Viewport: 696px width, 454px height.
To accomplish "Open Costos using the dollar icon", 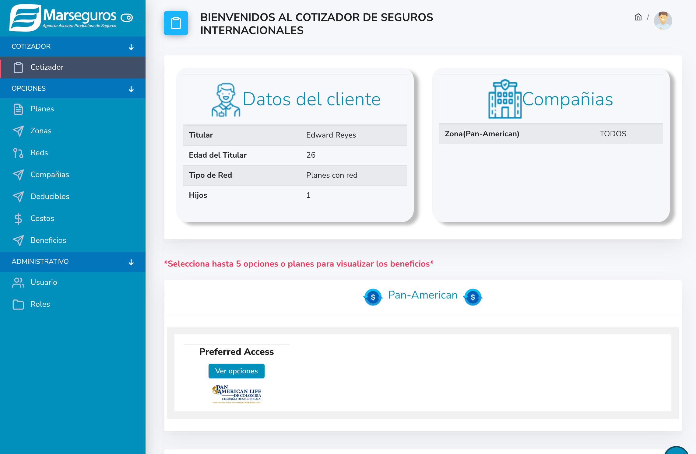I will [x=18, y=218].
